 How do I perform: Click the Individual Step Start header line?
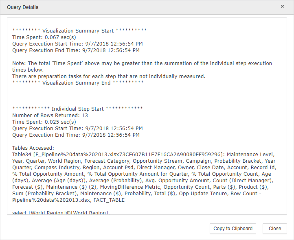77,109
